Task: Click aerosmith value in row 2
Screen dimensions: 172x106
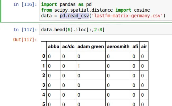Action: click(x=108, y=76)
